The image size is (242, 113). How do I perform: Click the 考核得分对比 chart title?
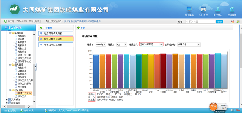tap(90, 36)
